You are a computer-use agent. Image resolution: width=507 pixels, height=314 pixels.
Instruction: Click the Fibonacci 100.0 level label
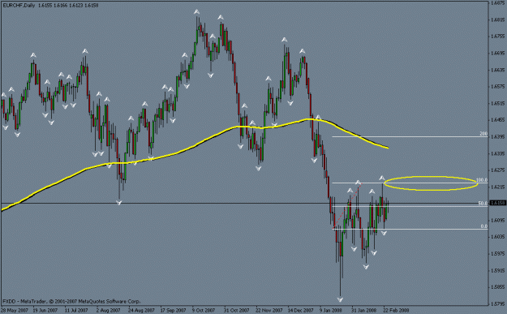pos(482,180)
